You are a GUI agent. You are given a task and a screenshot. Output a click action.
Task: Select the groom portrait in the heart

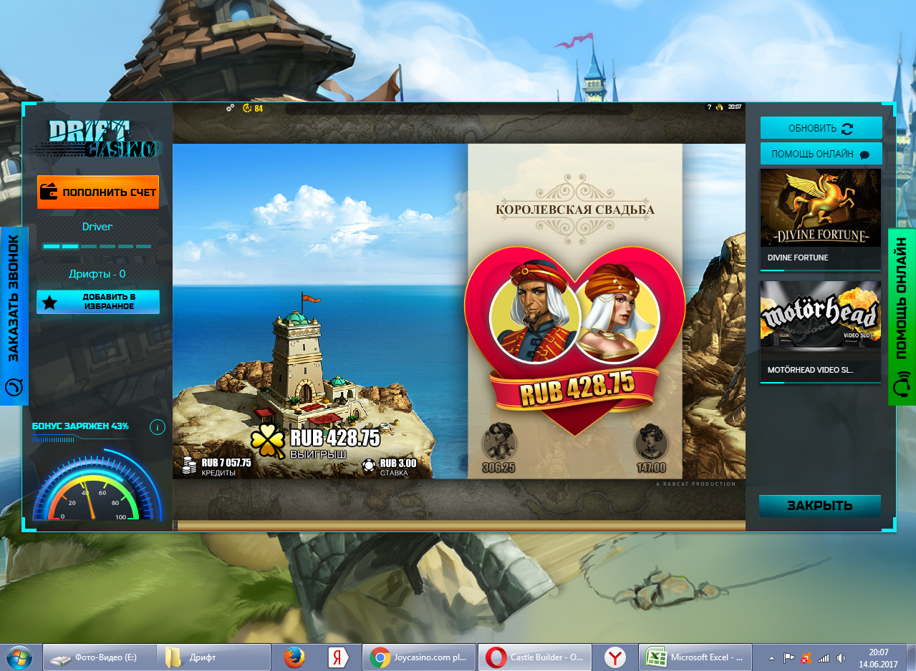[x=534, y=314]
